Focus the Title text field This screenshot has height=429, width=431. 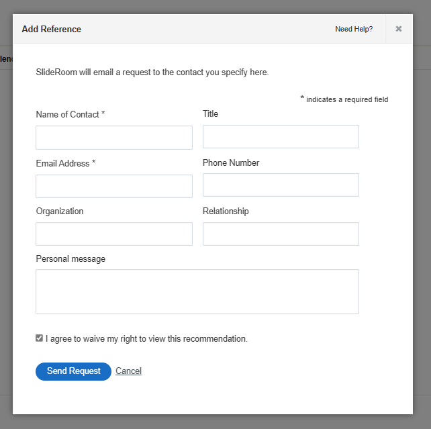coord(281,136)
